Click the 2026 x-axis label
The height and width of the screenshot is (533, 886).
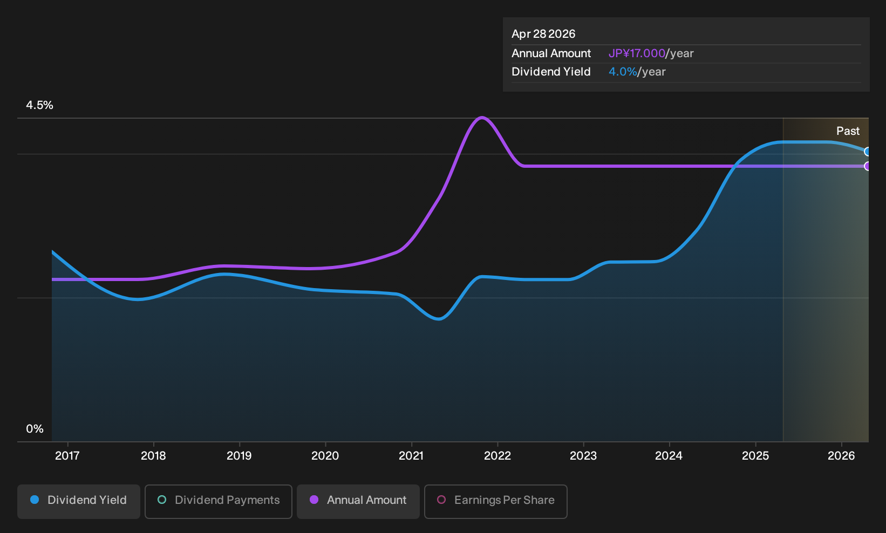tap(841, 456)
